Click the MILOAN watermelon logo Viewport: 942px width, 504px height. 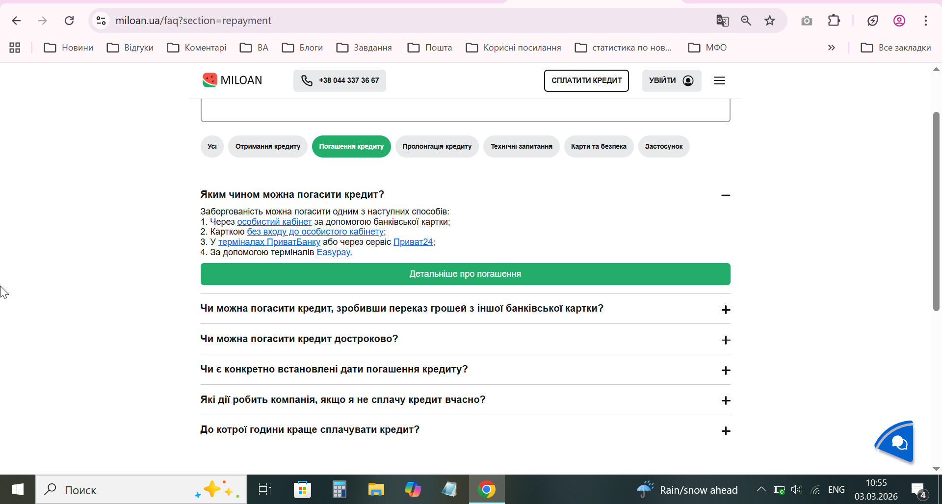(232, 80)
